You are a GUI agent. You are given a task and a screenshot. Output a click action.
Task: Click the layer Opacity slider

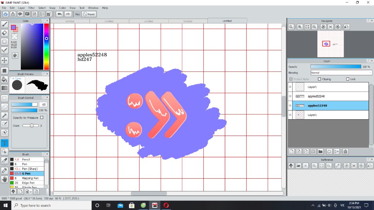pos(336,67)
